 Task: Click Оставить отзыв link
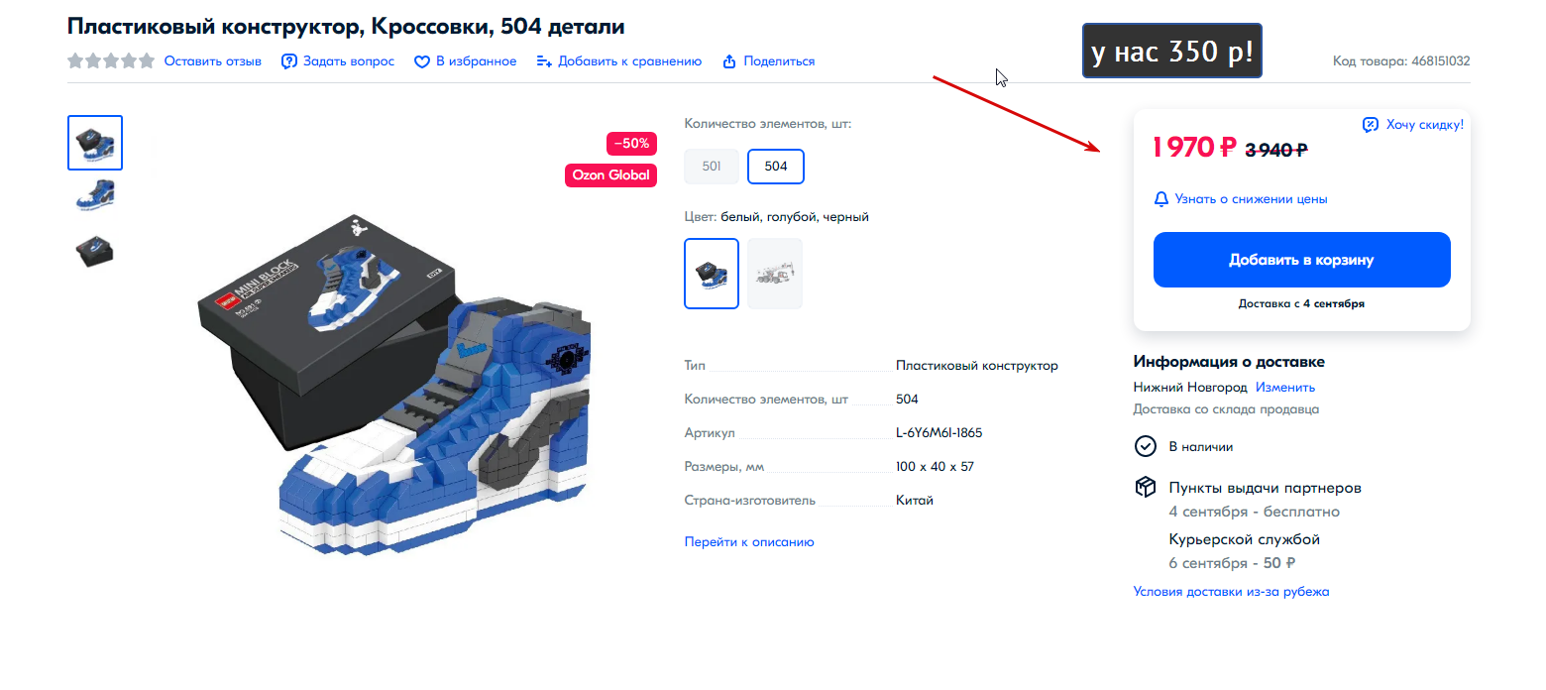(213, 61)
